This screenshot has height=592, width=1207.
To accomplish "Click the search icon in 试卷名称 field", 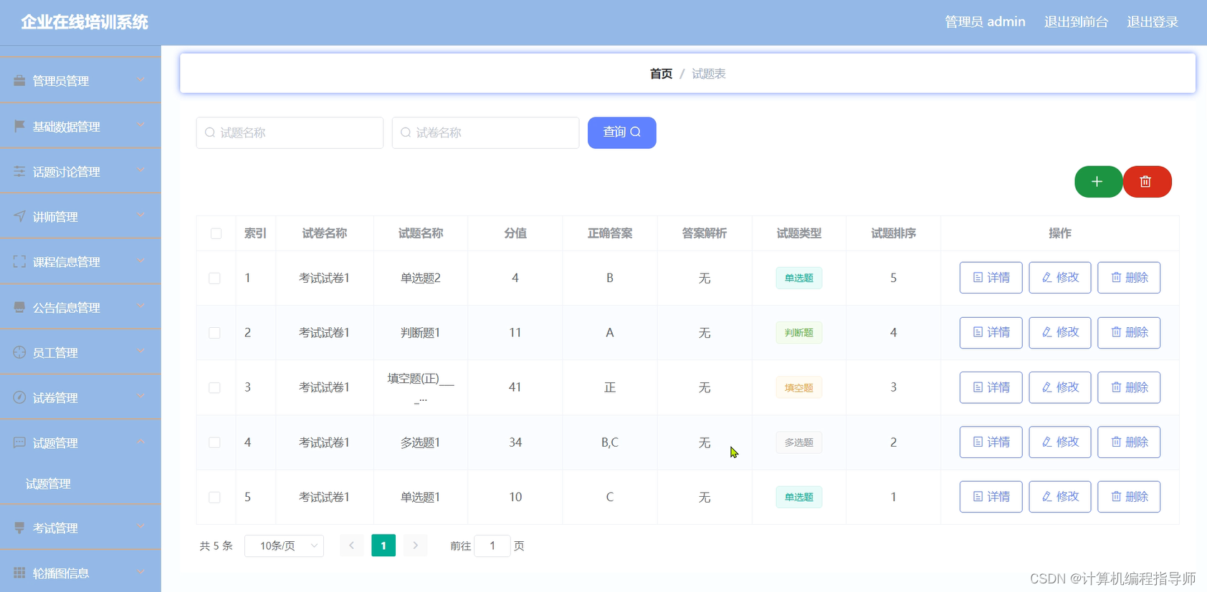I will click(406, 132).
